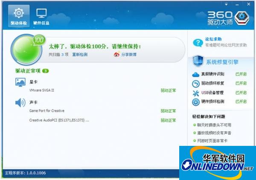
Task: Toggle 已开启 for 硬件损坏检测
Action: click(241, 102)
